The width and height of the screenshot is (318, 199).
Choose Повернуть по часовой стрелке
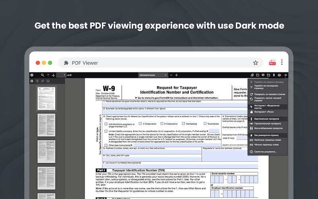[x=268, y=94]
